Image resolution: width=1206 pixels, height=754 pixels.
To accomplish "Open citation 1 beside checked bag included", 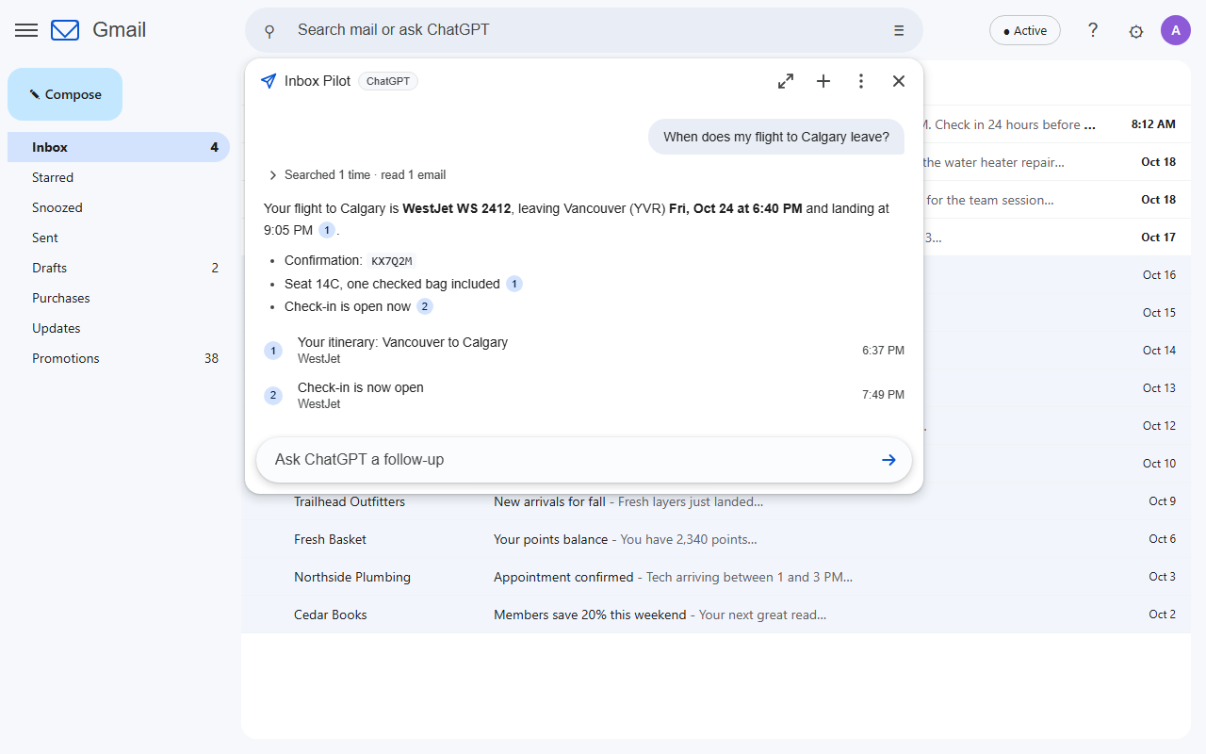I will (x=514, y=284).
